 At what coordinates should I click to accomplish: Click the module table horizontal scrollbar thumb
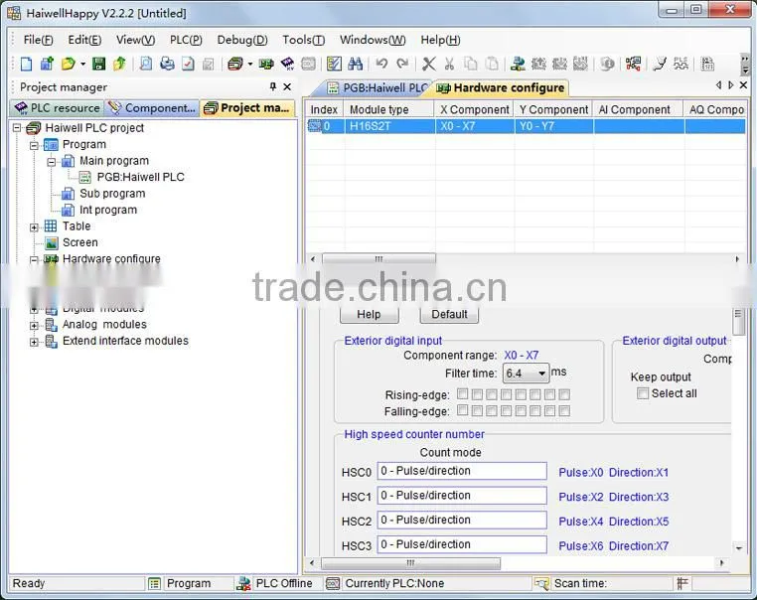pyautogui.click(x=378, y=259)
